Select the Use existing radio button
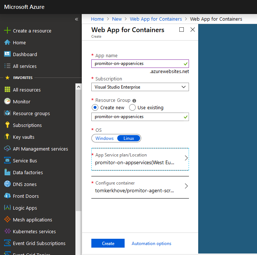Screen dimensions: 257x255 (132, 108)
